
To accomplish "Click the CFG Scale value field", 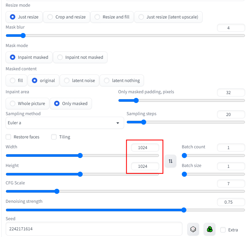I will tap(231, 184).
